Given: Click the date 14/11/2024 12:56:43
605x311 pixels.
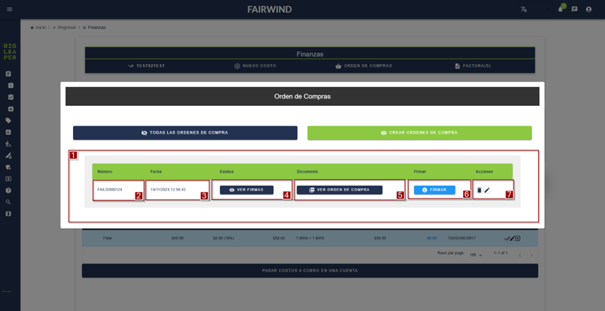Looking at the screenshot, I should (x=168, y=190).
